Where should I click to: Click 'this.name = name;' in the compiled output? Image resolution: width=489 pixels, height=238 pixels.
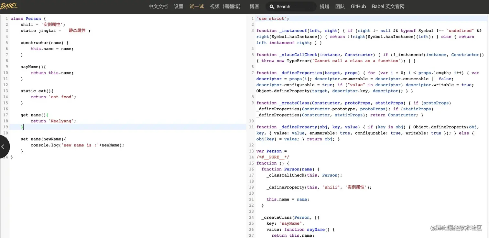click(288, 200)
